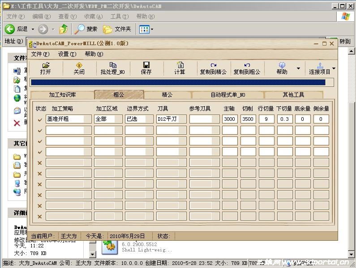Open Explorer's 工具(T) menu
The width and height of the screenshot is (356, 268).
[120, 17]
